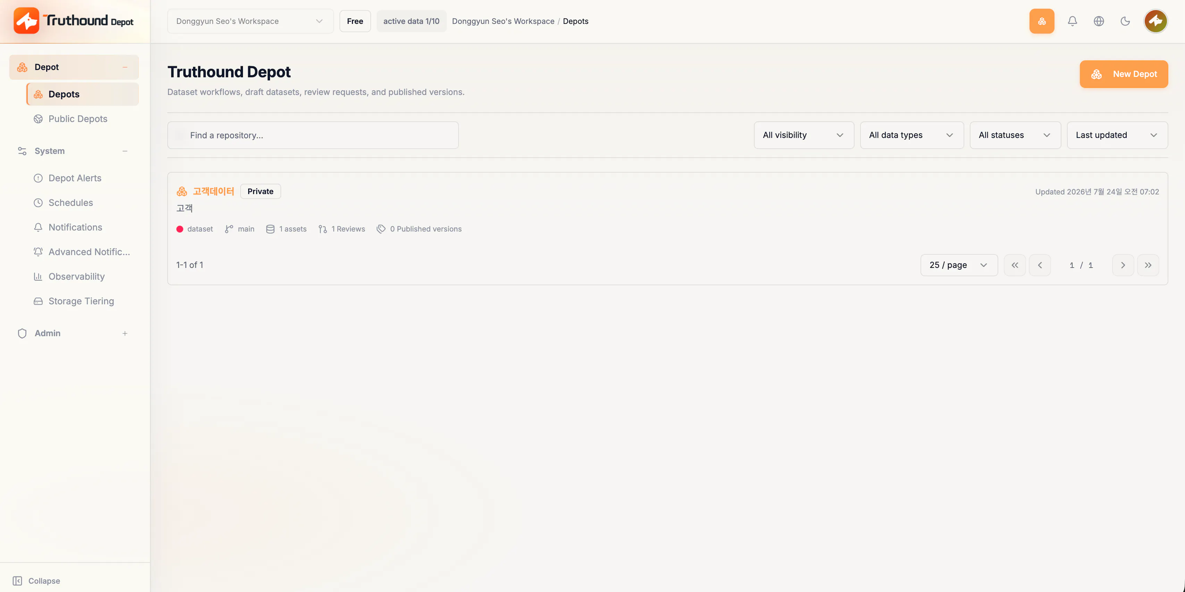Open Storage Tiering page
The width and height of the screenshot is (1185, 592).
coord(83,301)
